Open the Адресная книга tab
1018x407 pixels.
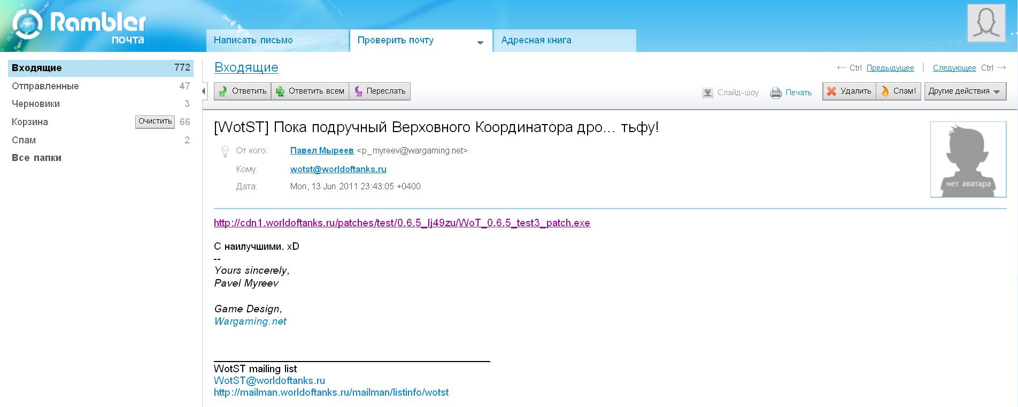pos(565,41)
